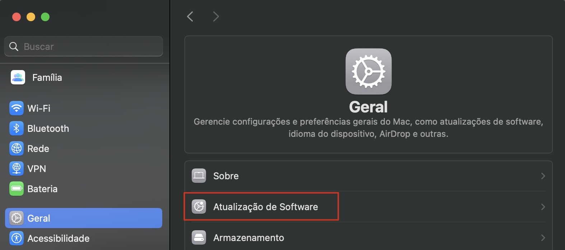Expand the Armazenamento row chevron
The image size is (565, 250).
[543, 237]
